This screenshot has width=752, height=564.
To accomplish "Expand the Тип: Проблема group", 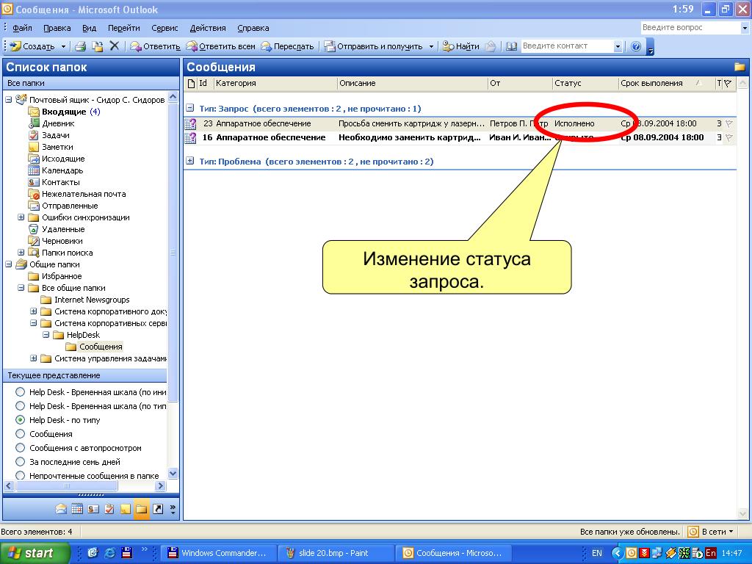I will (x=190, y=161).
